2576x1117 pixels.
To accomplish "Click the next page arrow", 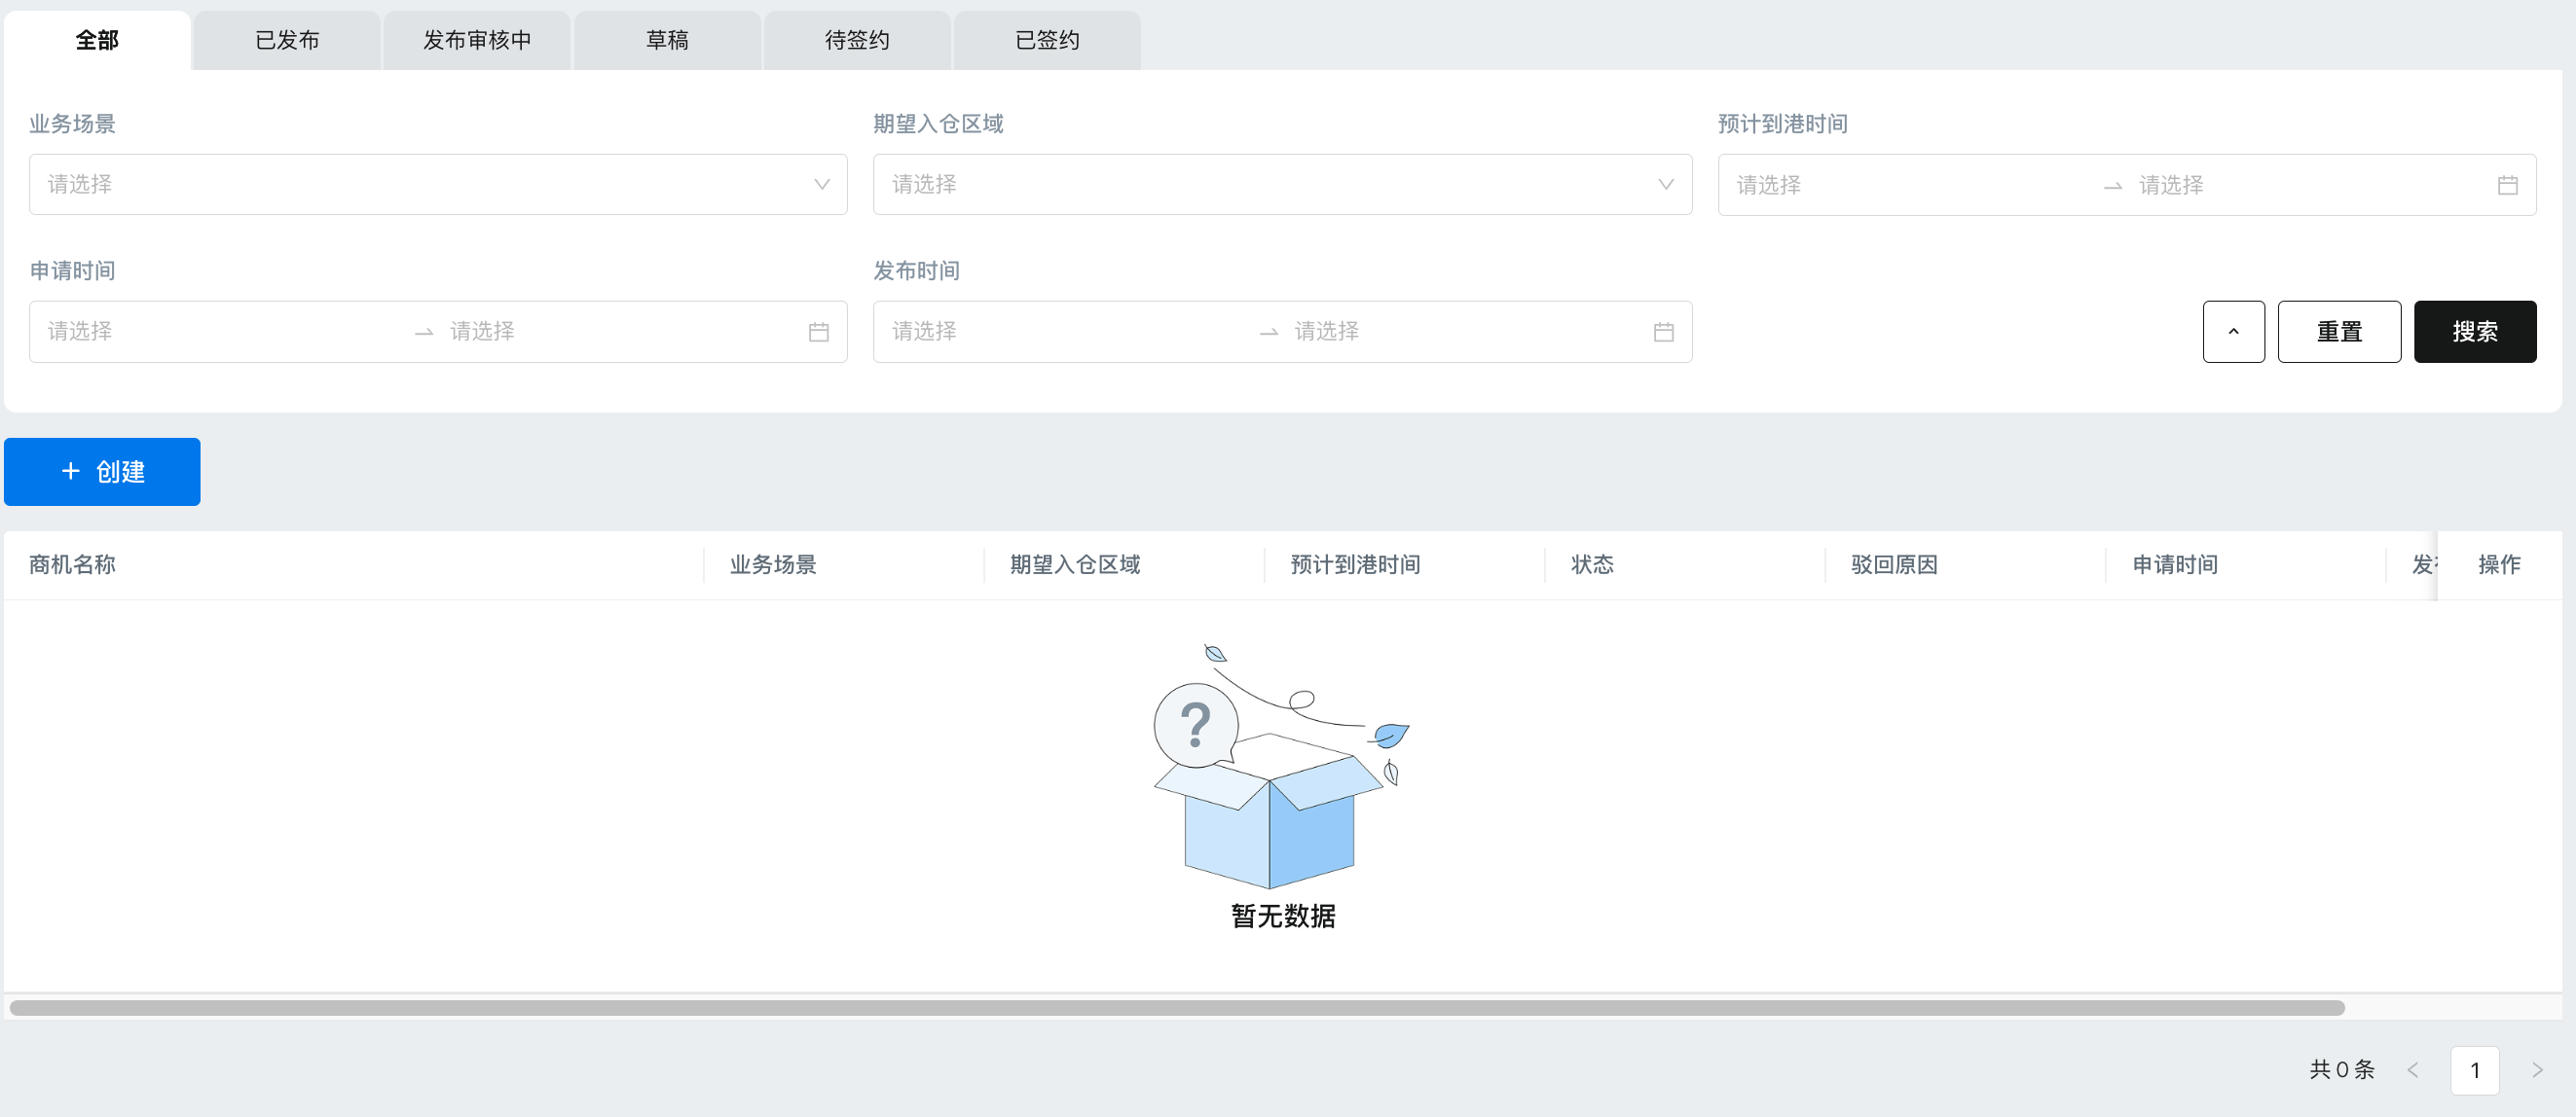I will (x=2536, y=1070).
